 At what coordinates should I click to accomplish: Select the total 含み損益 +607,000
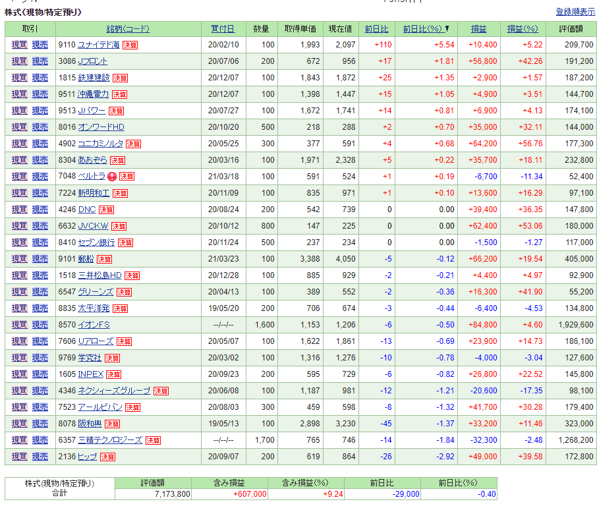click(x=250, y=494)
